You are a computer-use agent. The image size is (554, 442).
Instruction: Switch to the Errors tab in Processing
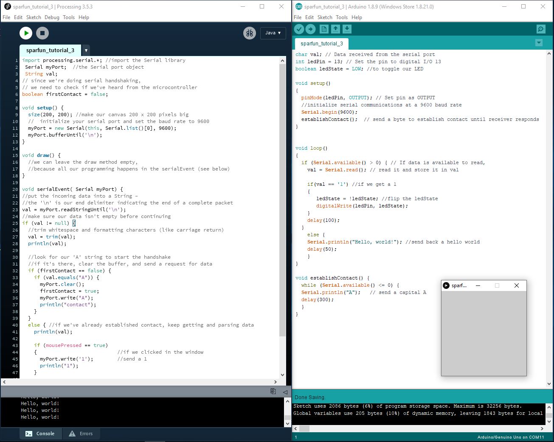click(81, 434)
